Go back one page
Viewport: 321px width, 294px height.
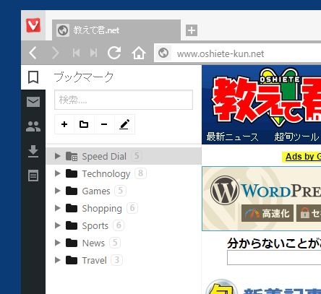[x=33, y=53]
